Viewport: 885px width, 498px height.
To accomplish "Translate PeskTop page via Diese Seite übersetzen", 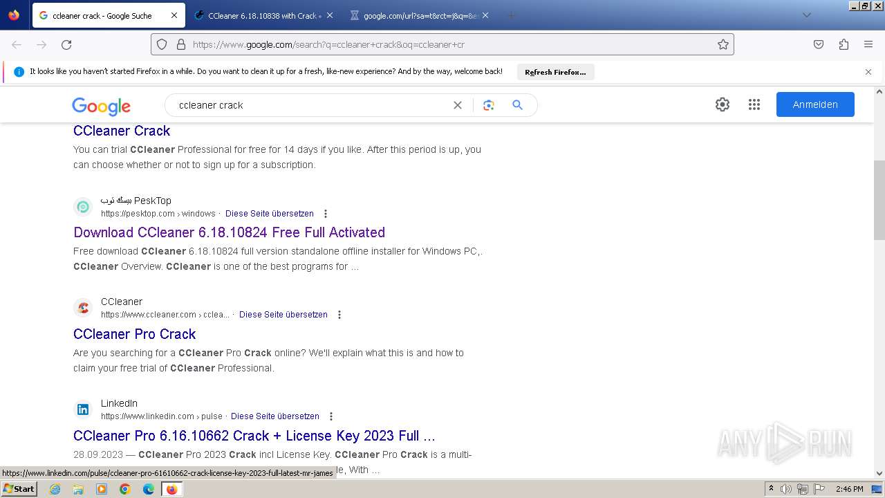I will pyautogui.click(x=270, y=214).
